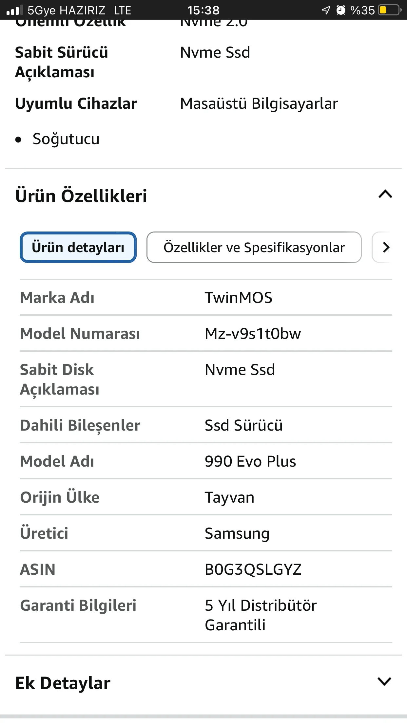Select the Ürün detayları tab
This screenshot has height=723, width=407.
coord(78,247)
